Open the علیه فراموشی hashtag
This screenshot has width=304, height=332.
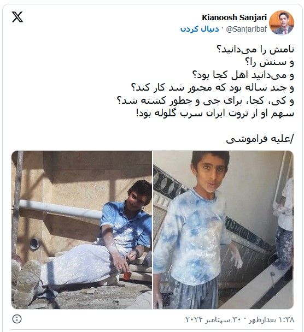(260, 139)
